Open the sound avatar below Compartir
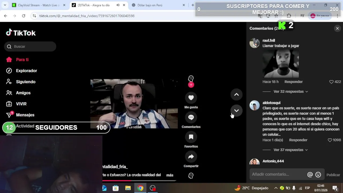The image size is (343, 193). coord(191,176)
